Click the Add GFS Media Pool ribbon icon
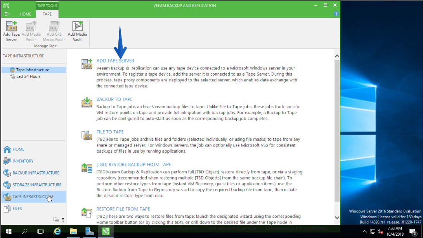The image size is (423, 238). 54,26
